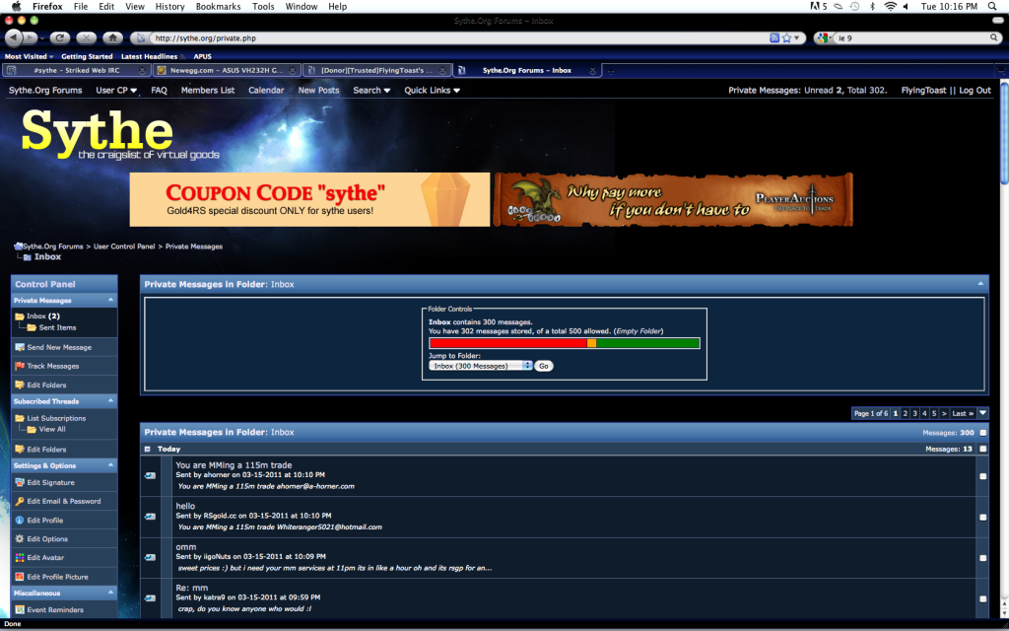1009x631 pixels.
Task: Click Log Out link
Action: [975, 90]
